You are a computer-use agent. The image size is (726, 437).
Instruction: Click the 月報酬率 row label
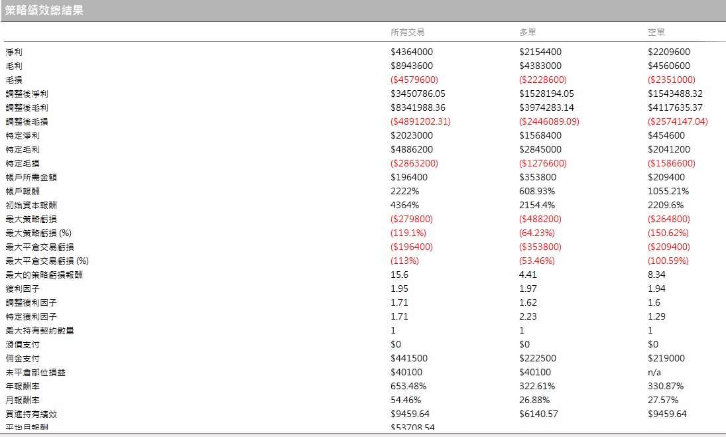click(x=23, y=399)
